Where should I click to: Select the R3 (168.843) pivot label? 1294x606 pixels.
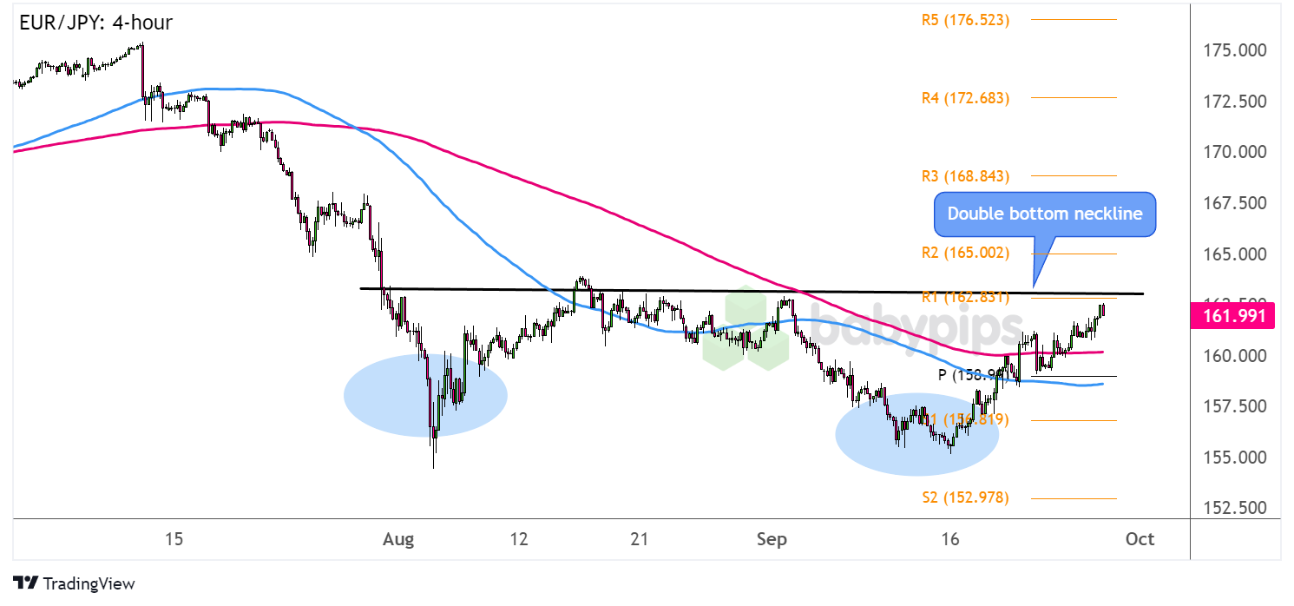(x=965, y=176)
